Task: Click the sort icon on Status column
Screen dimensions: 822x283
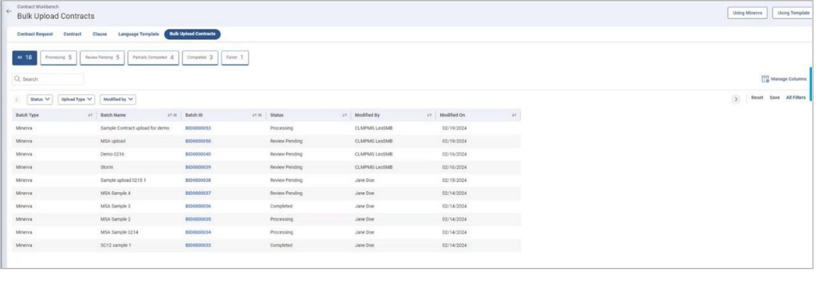Action: [x=344, y=115]
